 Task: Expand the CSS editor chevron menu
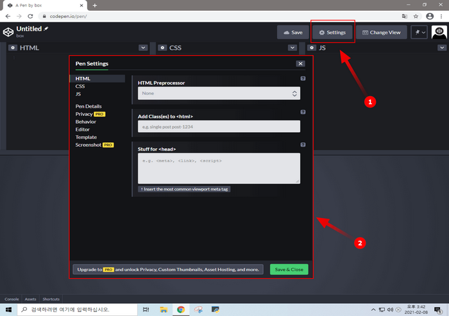[x=291, y=48]
